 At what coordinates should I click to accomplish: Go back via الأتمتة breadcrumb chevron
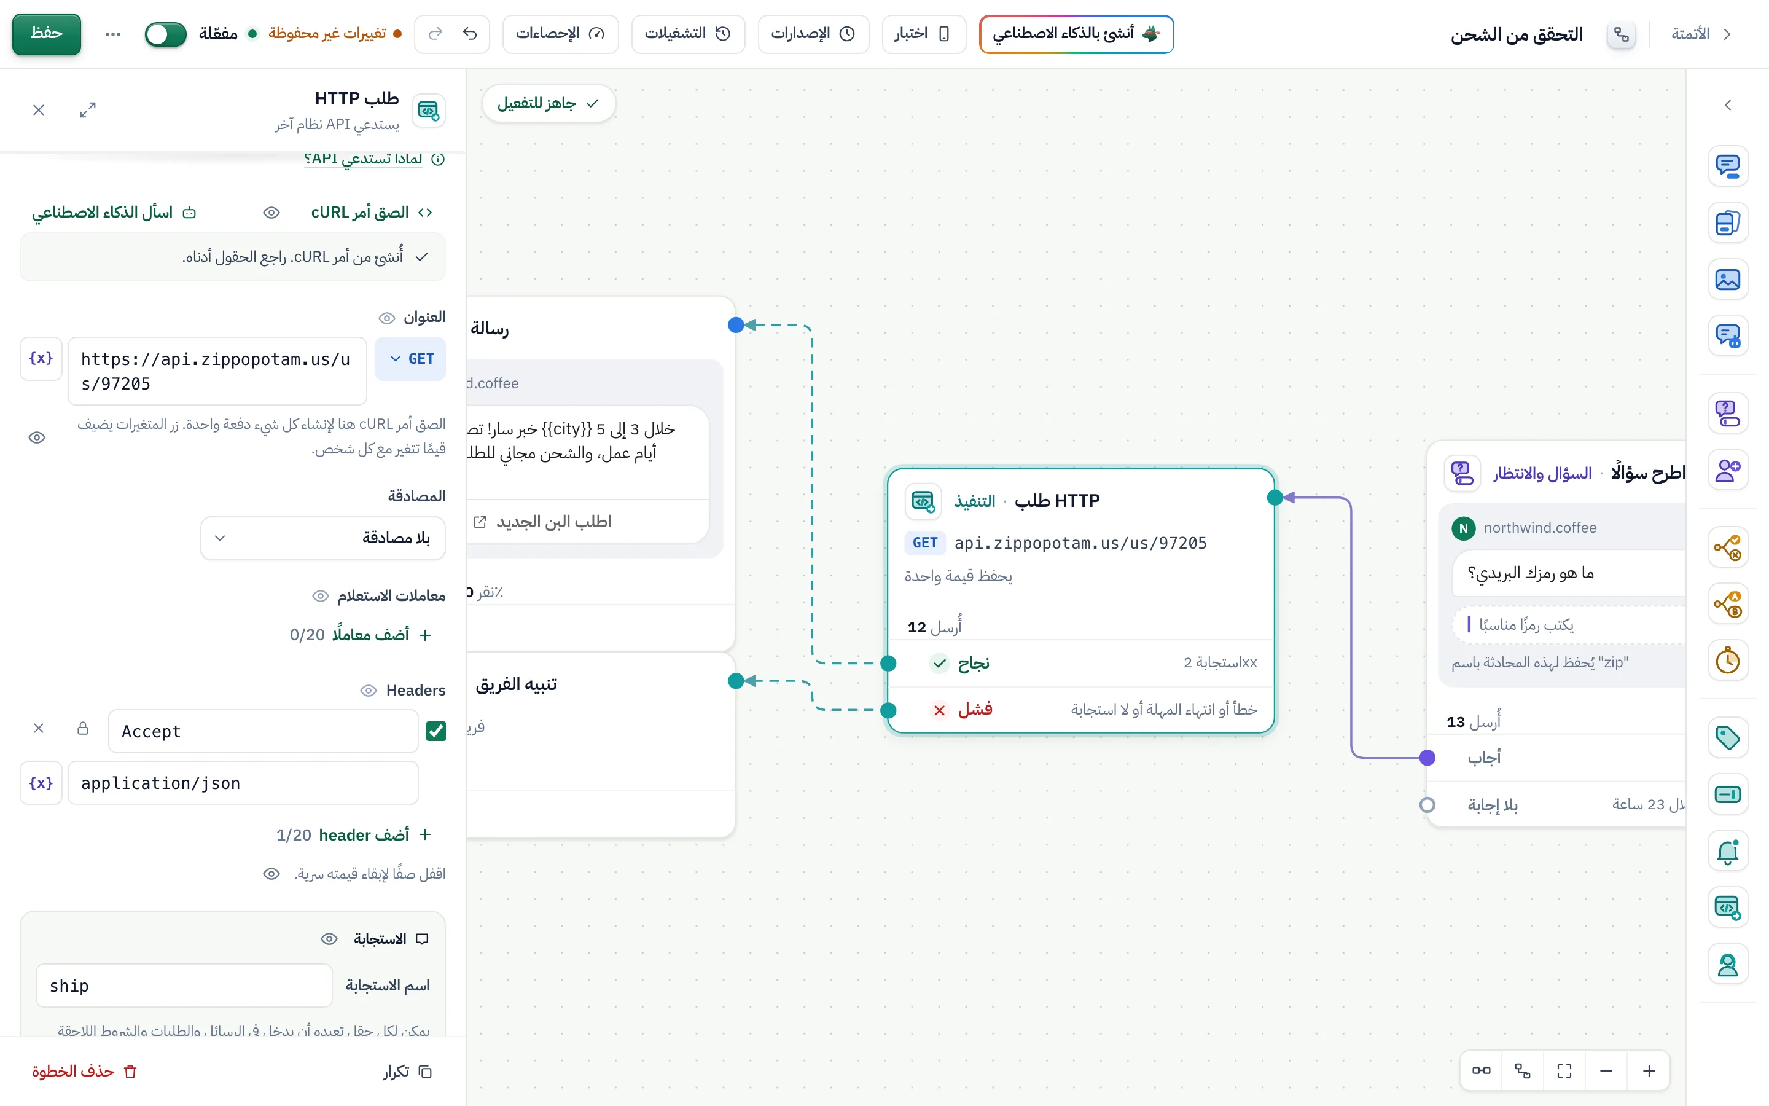[1727, 34]
